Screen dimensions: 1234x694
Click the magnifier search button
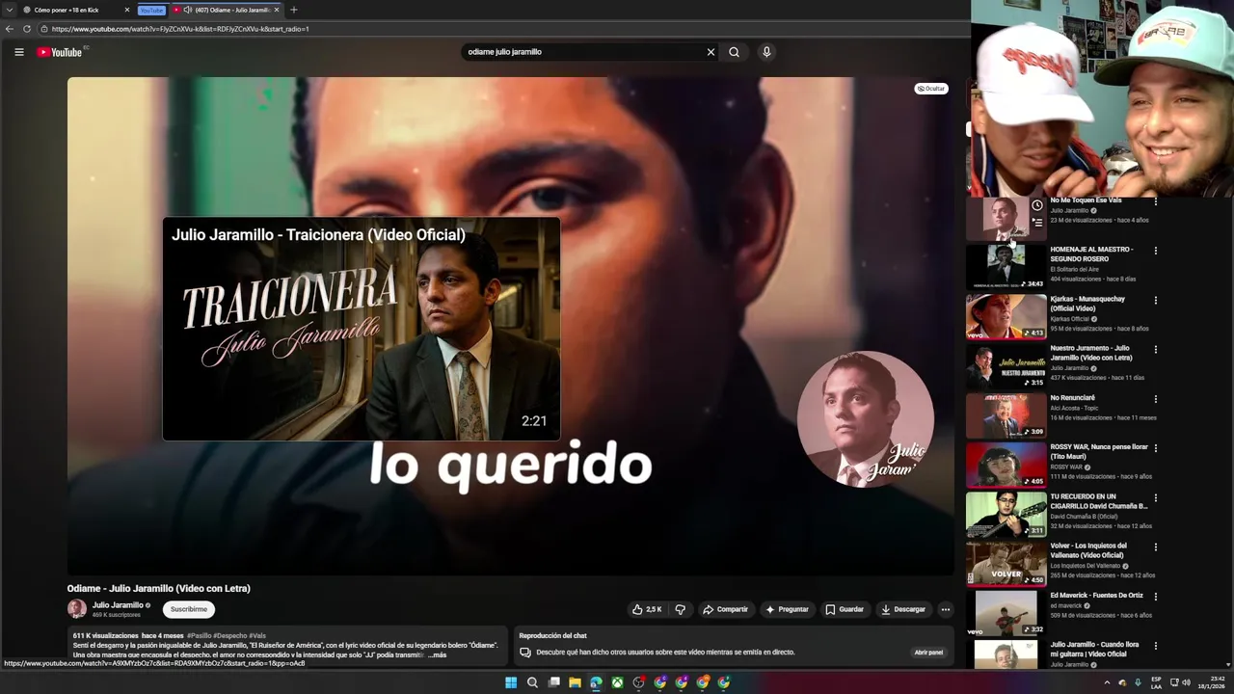pos(734,52)
